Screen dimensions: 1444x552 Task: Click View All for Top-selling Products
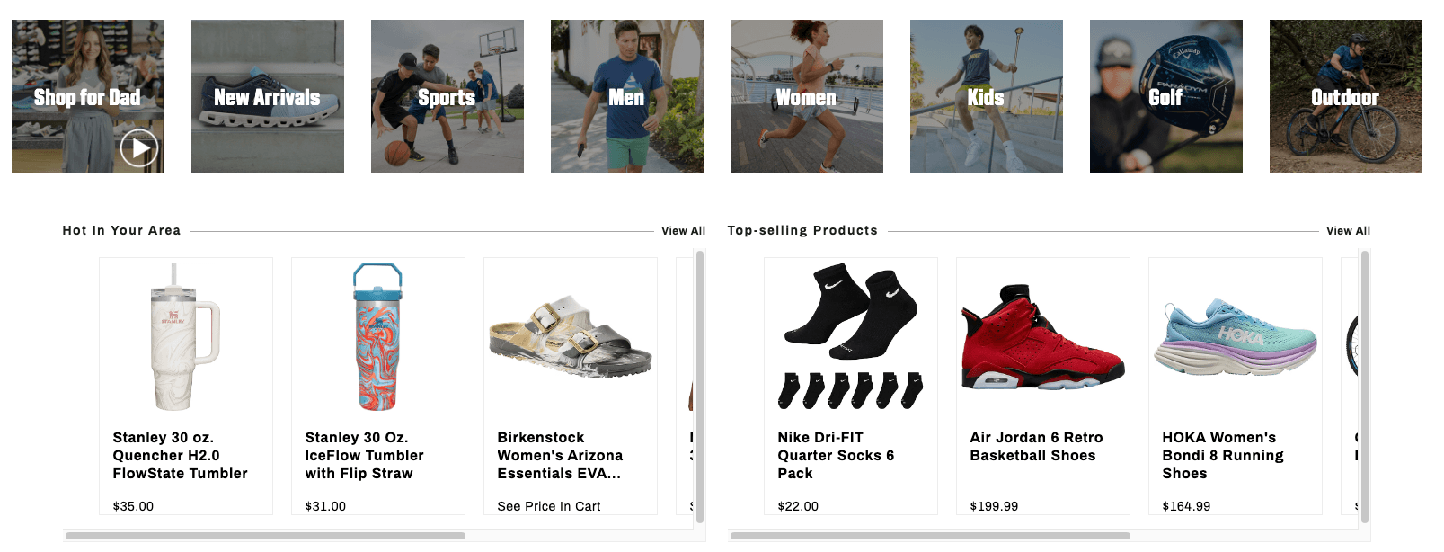[x=1348, y=231]
